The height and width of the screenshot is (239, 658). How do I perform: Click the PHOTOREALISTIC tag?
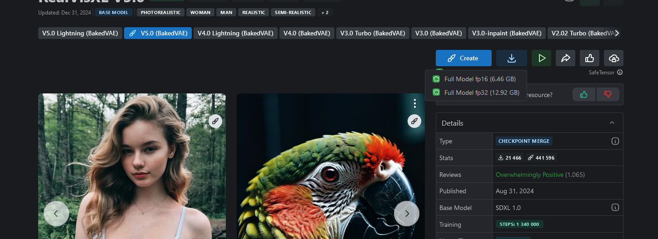point(160,12)
